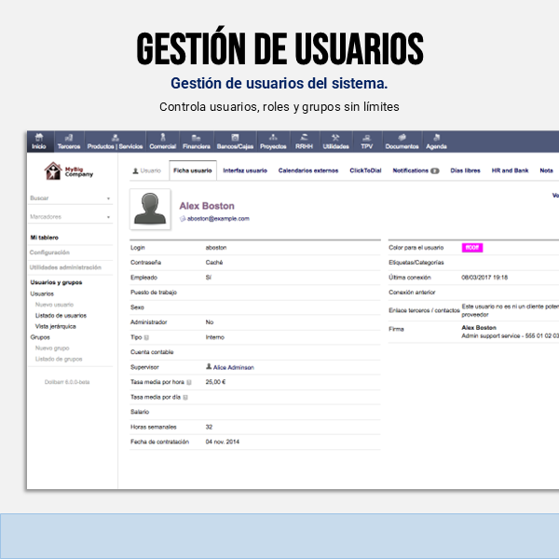Open Vista jerárquica

coord(56,326)
